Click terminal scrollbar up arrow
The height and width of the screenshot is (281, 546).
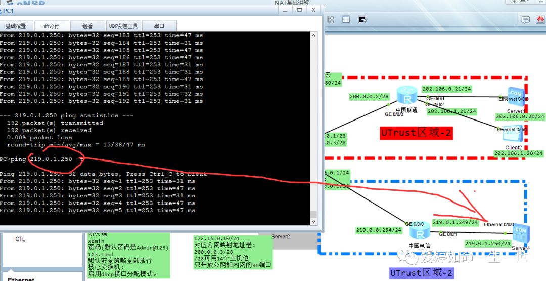[x=313, y=35]
